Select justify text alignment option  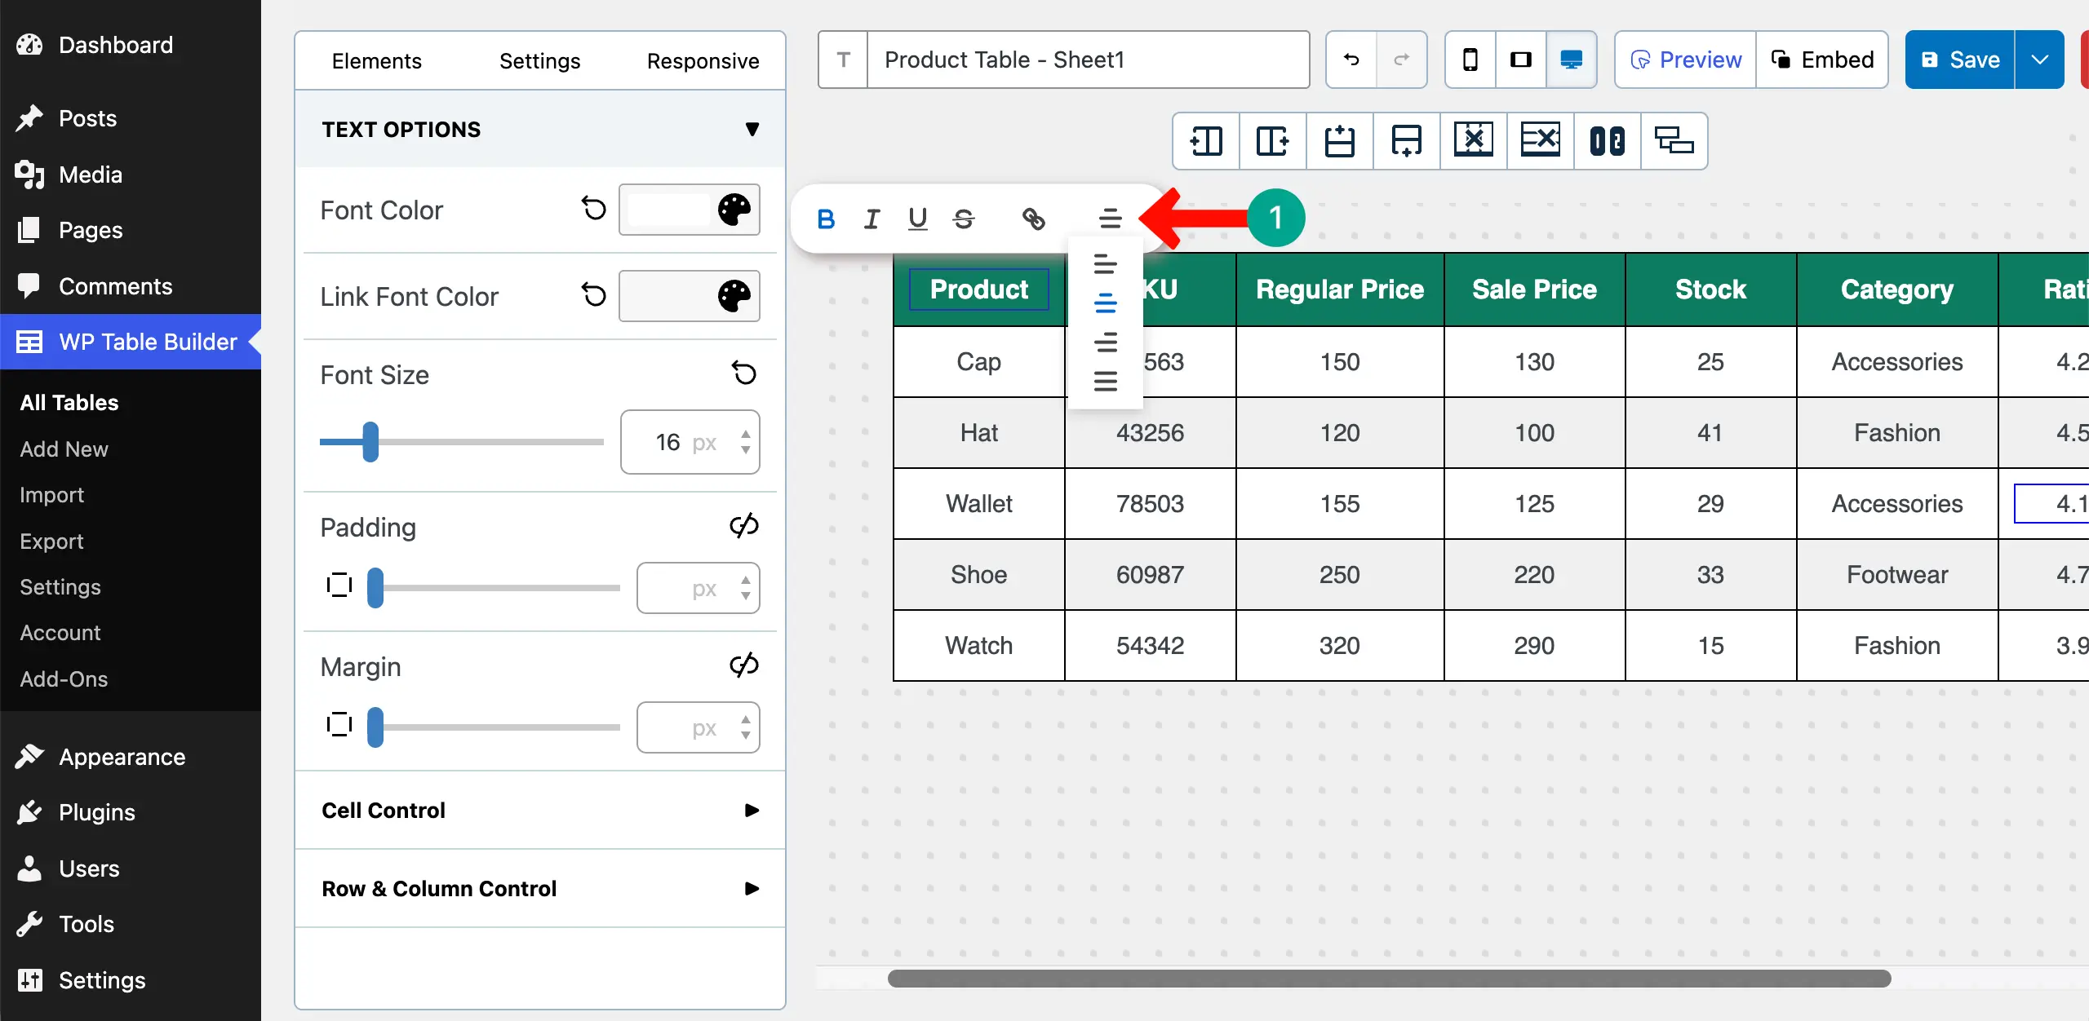click(1105, 381)
